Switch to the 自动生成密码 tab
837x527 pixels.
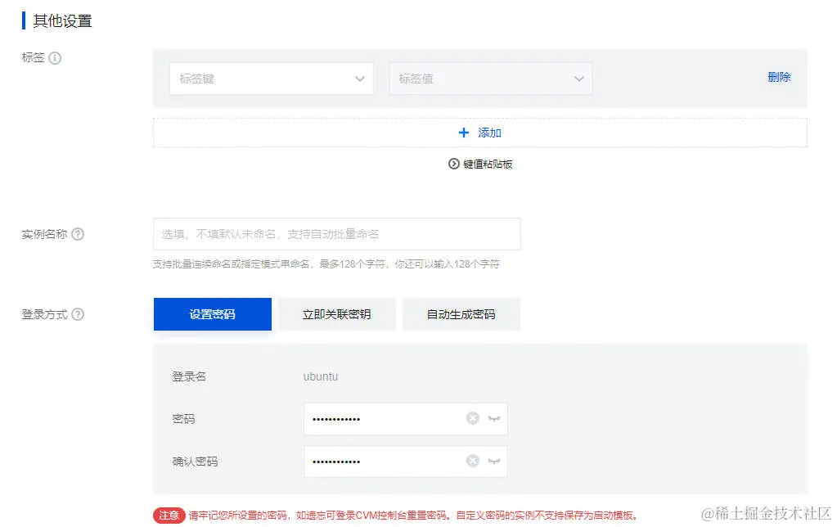[x=461, y=313]
